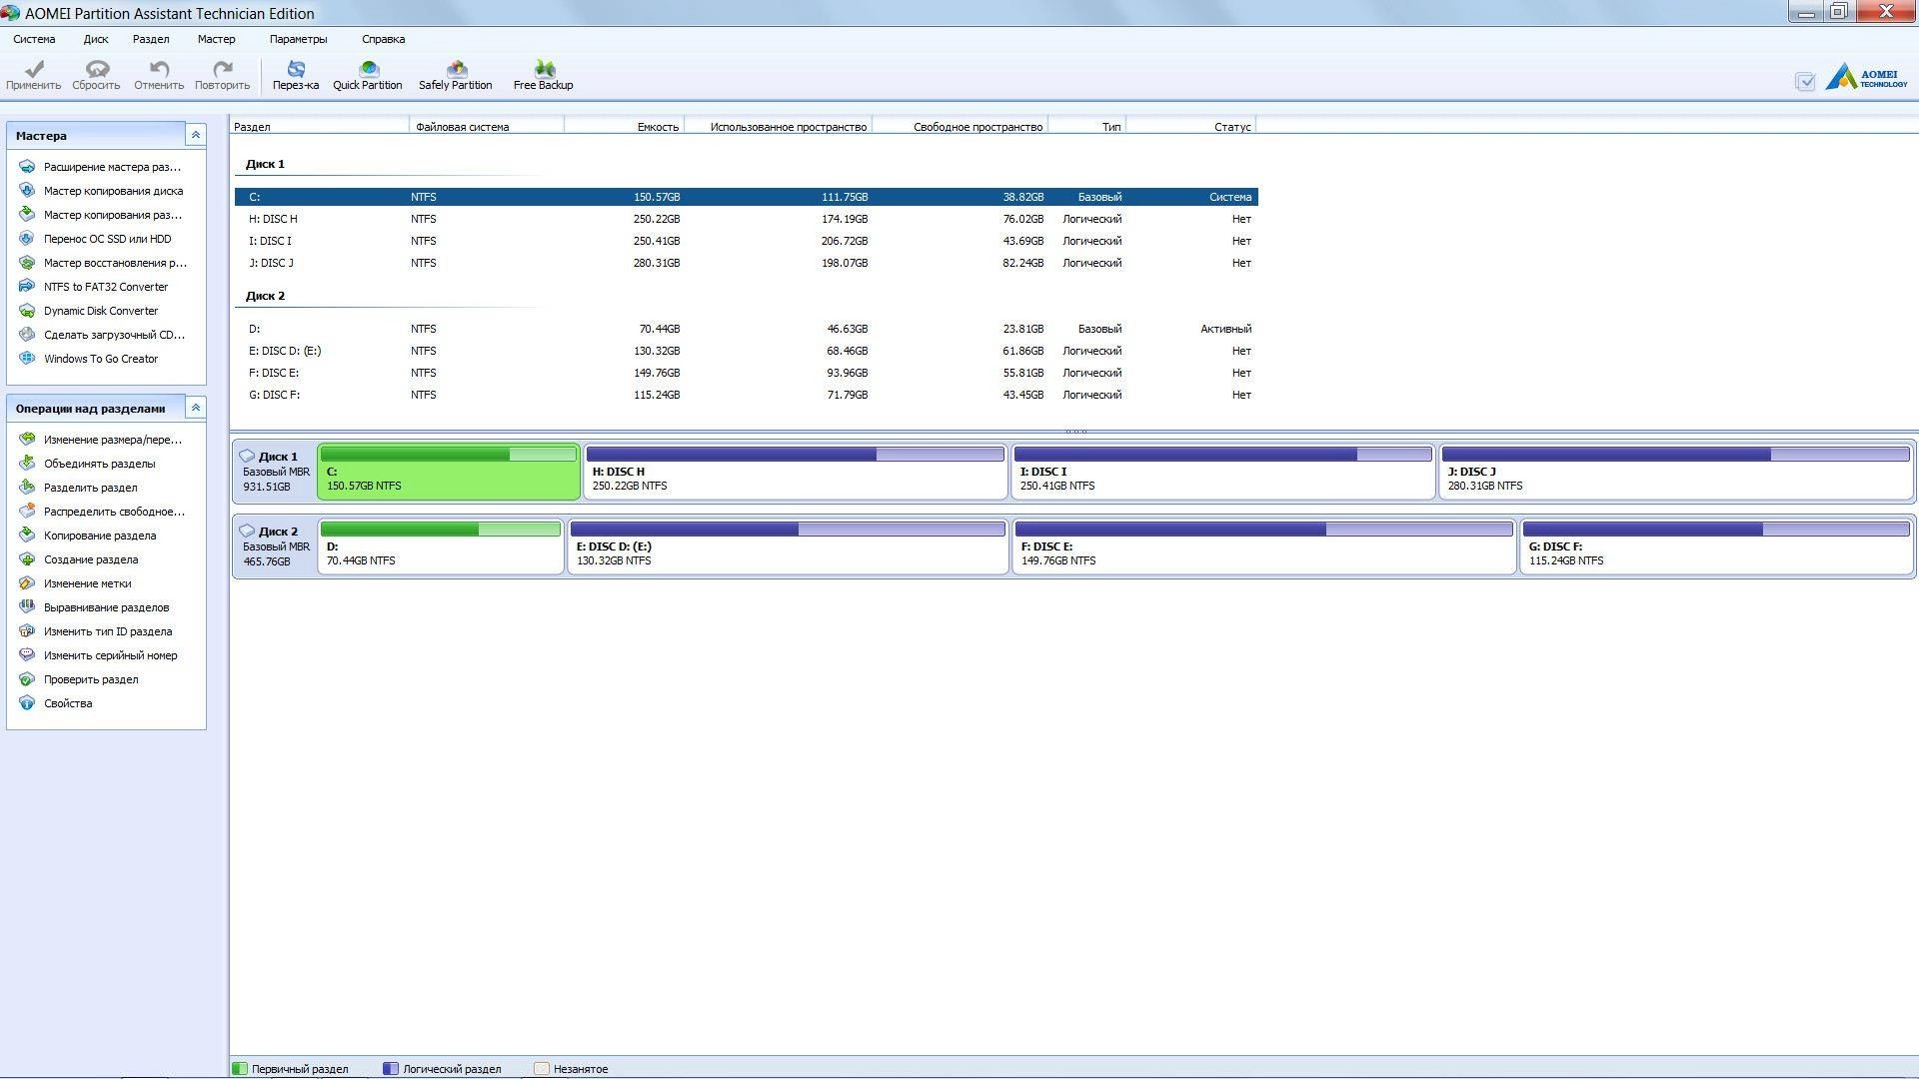Select the H: DISC H list row
The width and height of the screenshot is (1919, 1079).
(x=747, y=219)
